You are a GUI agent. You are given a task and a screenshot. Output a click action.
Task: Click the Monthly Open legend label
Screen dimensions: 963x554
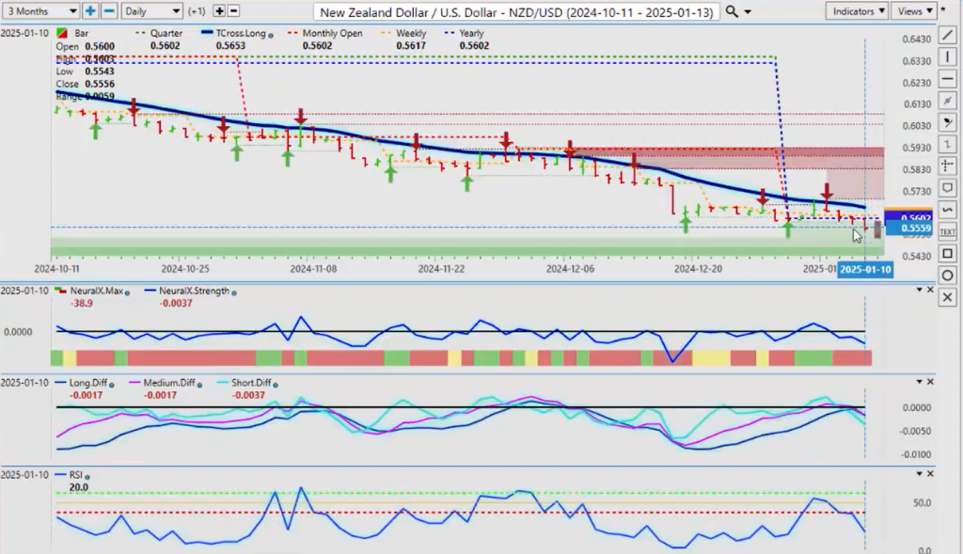(x=332, y=33)
